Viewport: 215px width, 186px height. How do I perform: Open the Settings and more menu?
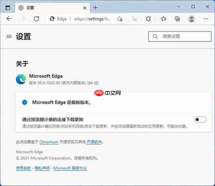click(206, 19)
